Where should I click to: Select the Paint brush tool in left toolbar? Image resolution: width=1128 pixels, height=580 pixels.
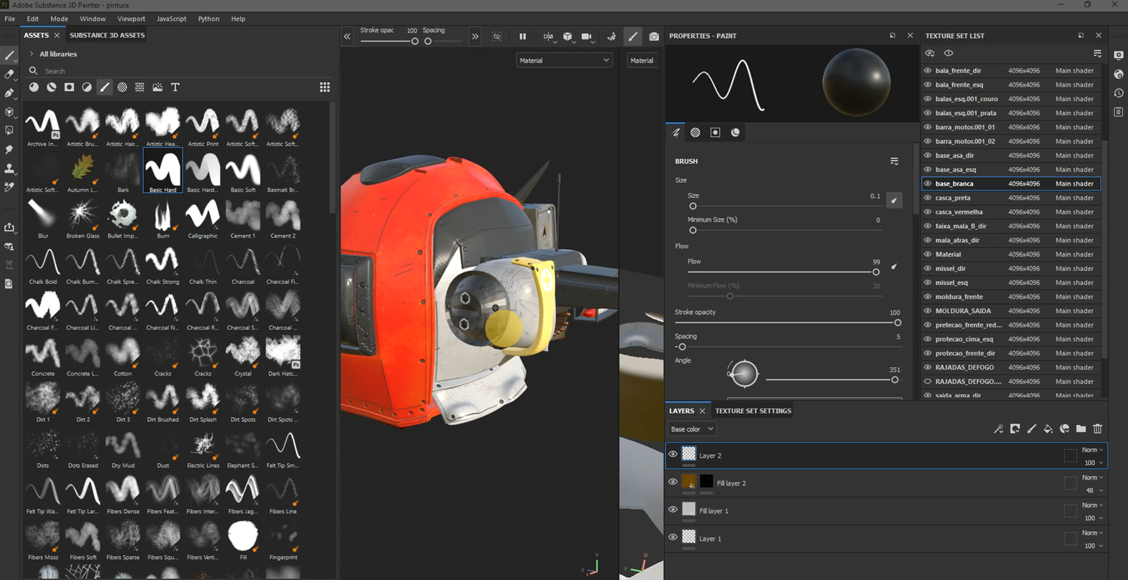[9, 56]
